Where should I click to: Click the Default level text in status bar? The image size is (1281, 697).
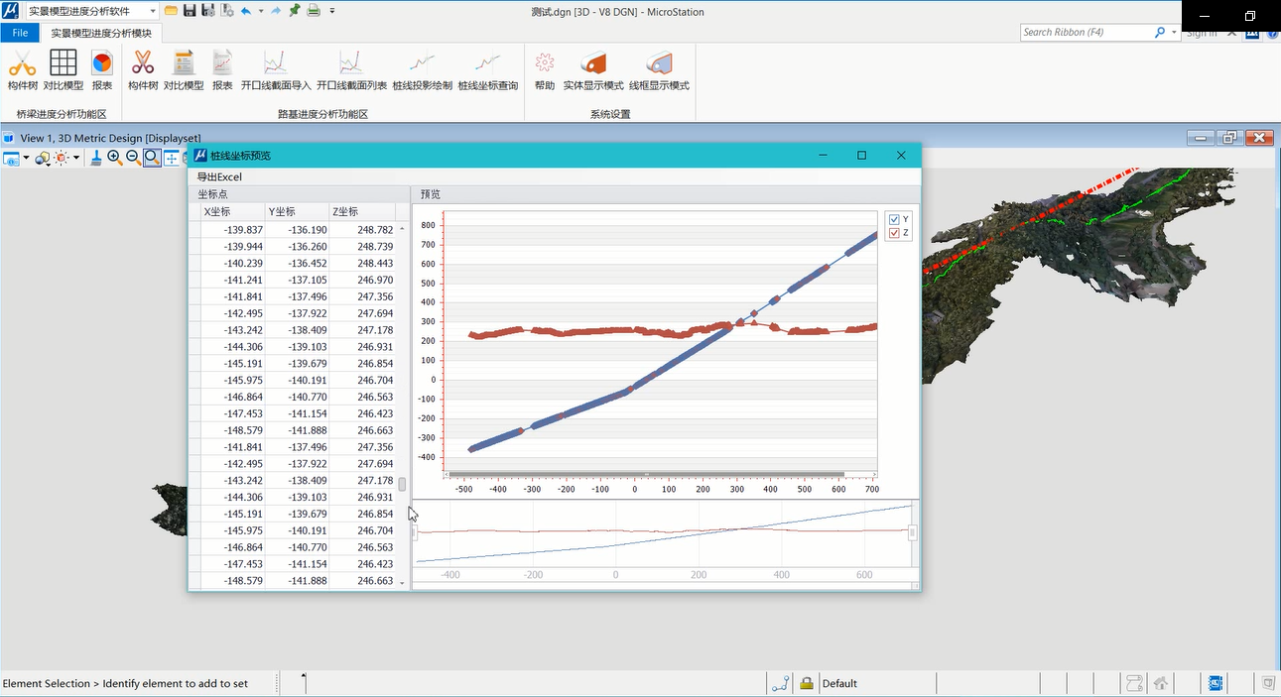point(839,683)
